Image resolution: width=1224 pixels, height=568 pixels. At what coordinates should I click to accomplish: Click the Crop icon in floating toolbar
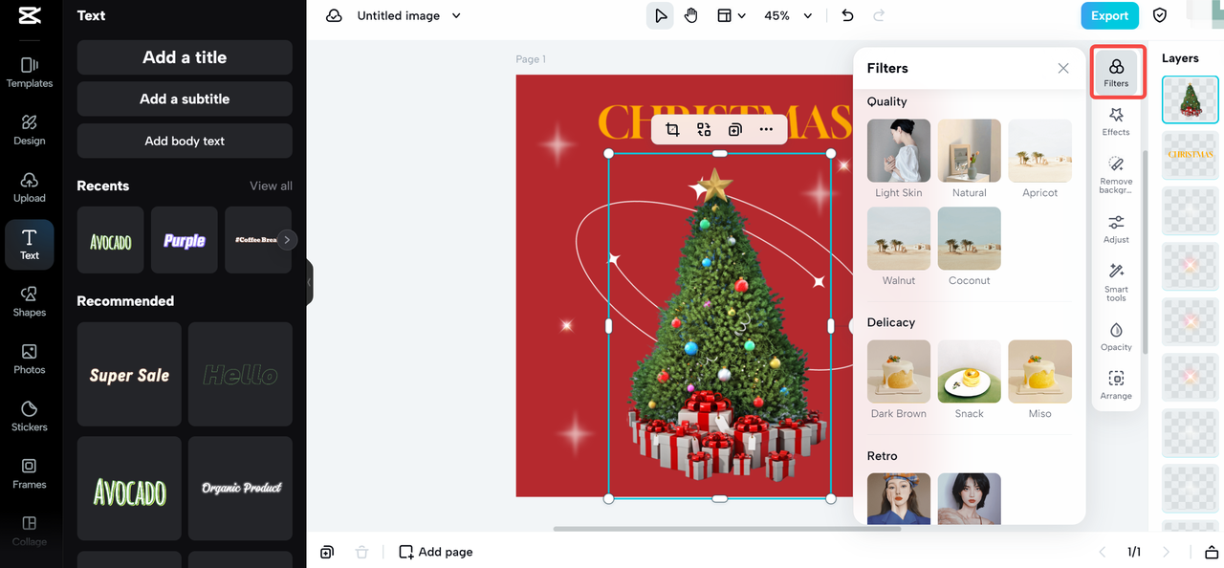coord(672,129)
